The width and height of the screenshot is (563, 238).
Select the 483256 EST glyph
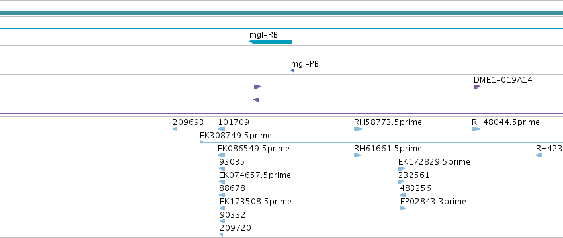(402, 195)
